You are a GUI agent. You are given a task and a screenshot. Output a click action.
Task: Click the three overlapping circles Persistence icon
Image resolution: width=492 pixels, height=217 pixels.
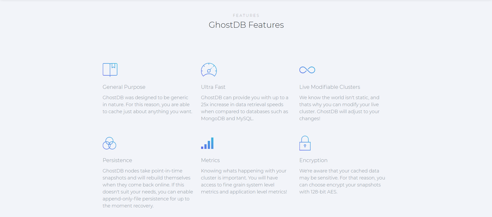pos(109,143)
